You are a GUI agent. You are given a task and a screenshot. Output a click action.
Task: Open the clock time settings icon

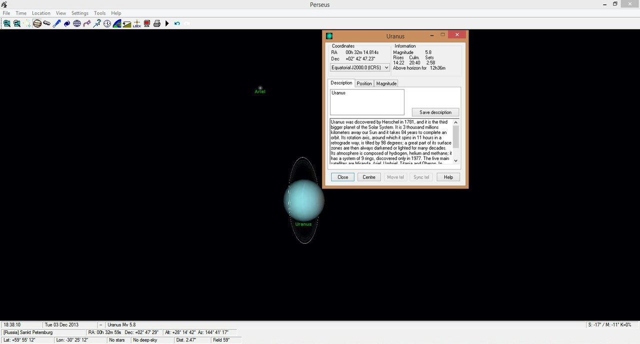pos(107,23)
